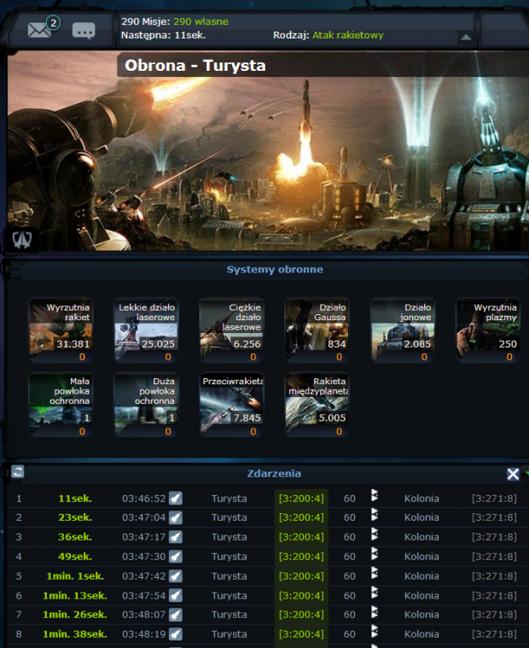Refresh the Zdarzenia event list

(18, 471)
